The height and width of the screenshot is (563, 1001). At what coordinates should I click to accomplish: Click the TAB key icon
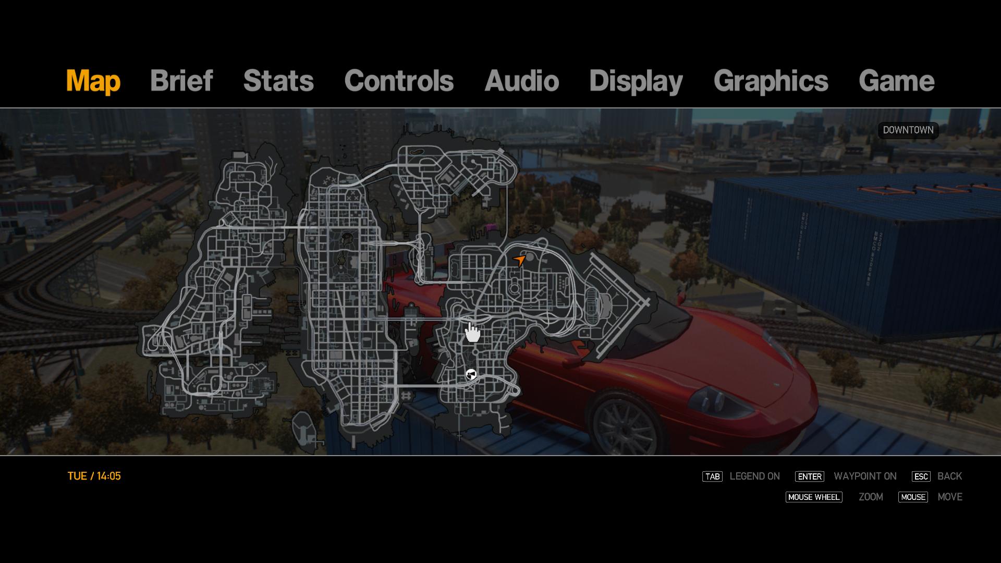(x=712, y=476)
